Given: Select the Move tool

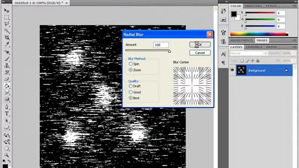Looking at the screenshot, I should pyautogui.click(x=7, y=10).
